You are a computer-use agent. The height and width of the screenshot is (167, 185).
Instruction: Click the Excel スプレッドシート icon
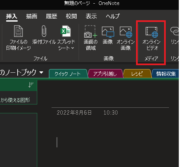[66, 31]
